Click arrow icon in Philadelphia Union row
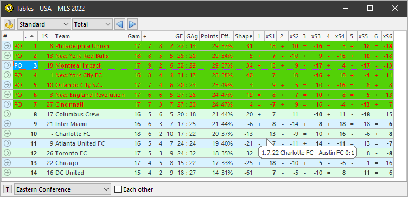 7,46
